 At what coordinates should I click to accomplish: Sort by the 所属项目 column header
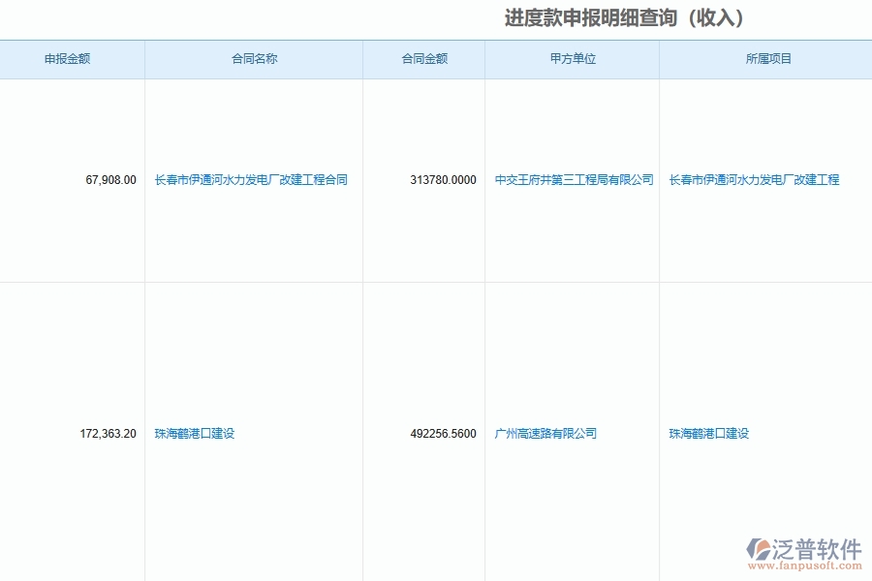coord(764,58)
